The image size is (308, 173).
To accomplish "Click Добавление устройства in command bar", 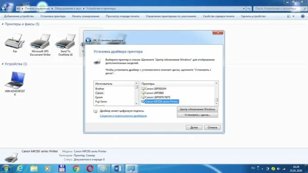I will [x=19, y=16].
